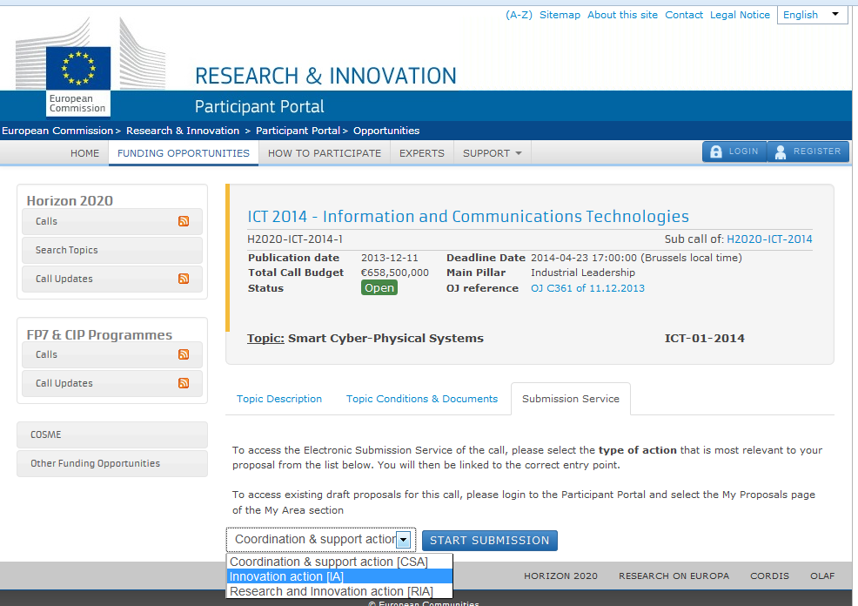Click ICT 2014 call title link
858x606 pixels.
pyautogui.click(x=468, y=216)
